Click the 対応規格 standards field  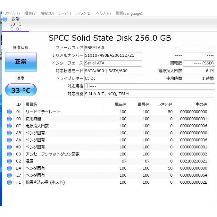pos(150,87)
